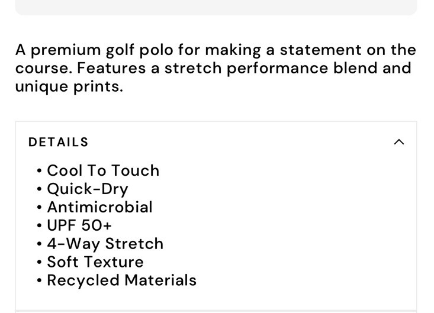Click the bullet dot before Quick-Dry
Image resolution: width=434 pixels, height=313 pixels.
tap(39, 189)
